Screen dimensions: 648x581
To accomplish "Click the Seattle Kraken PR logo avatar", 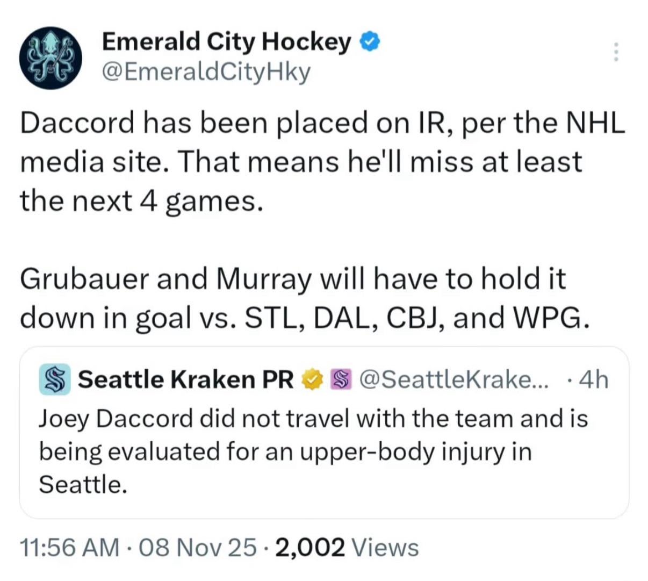I will point(54,379).
